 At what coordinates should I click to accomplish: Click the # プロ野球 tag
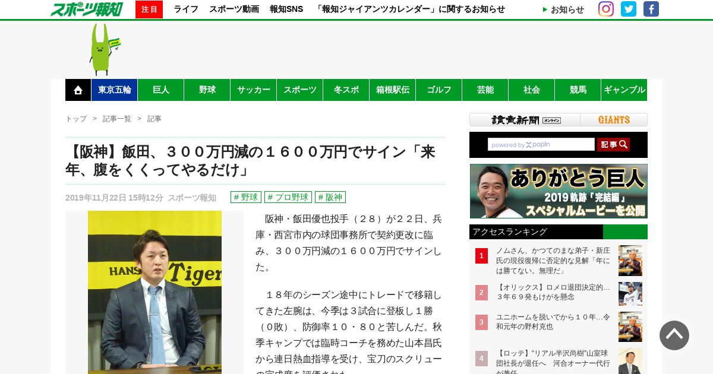(288, 197)
